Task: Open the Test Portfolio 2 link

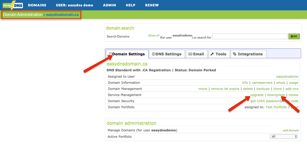Action: click(277, 107)
